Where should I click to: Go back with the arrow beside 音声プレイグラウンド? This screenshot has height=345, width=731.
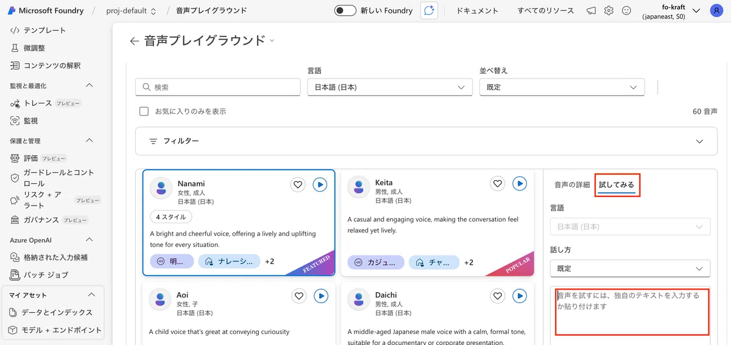pos(135,41)
